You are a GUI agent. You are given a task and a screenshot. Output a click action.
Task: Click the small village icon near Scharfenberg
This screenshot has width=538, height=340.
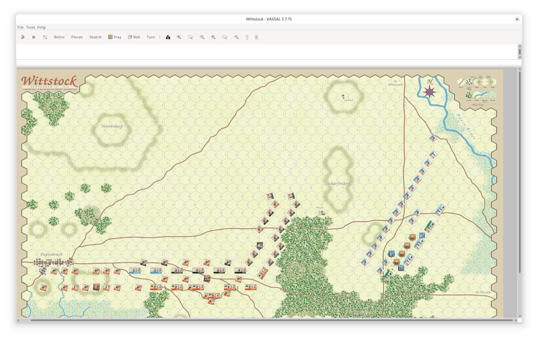coord(321,213)
